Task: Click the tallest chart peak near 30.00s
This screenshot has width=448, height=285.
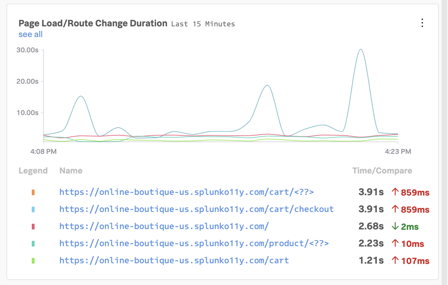Action: [x=361, y=50]
